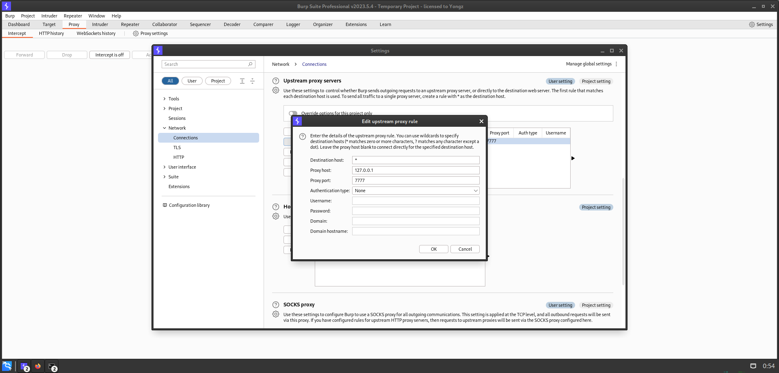This screenshot has width=779, height=373.
Task: Expand the Suite tree node
Action: click(x=164, y=177)
